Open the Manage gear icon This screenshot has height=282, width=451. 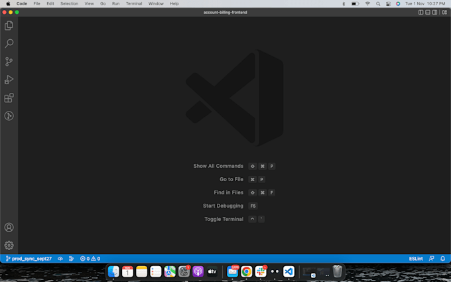[9, 246]
